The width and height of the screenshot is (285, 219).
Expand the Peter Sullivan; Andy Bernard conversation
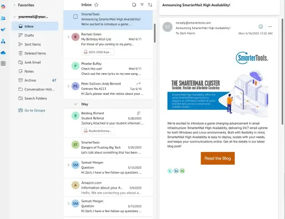click(x=68, y=86)
